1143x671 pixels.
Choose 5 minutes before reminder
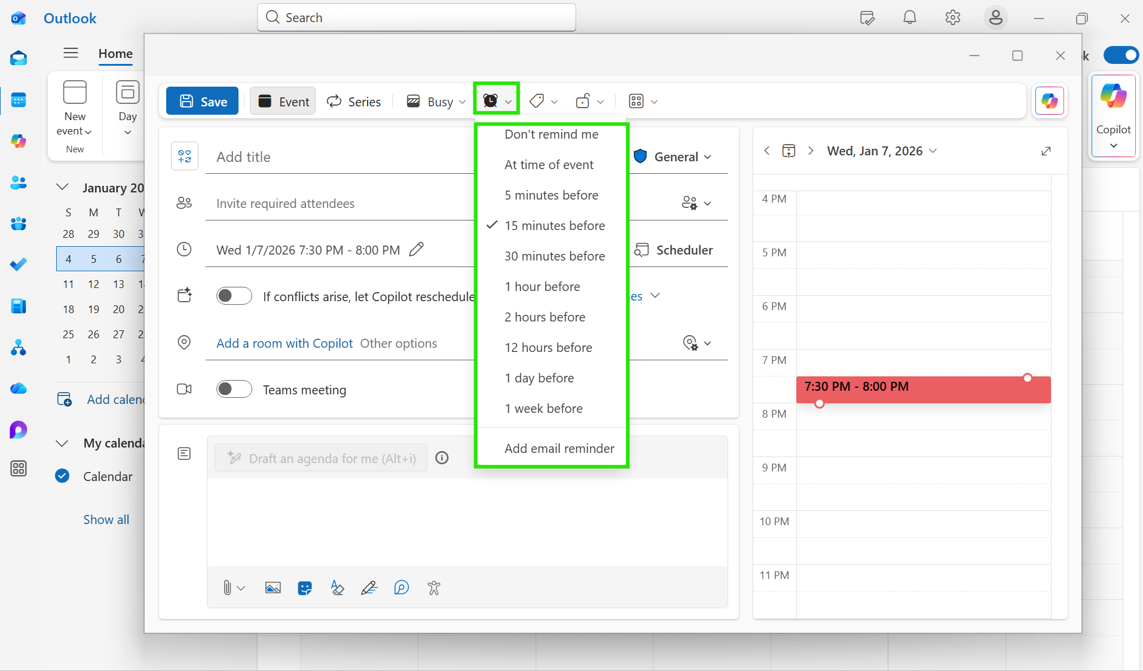coord(551,195)
